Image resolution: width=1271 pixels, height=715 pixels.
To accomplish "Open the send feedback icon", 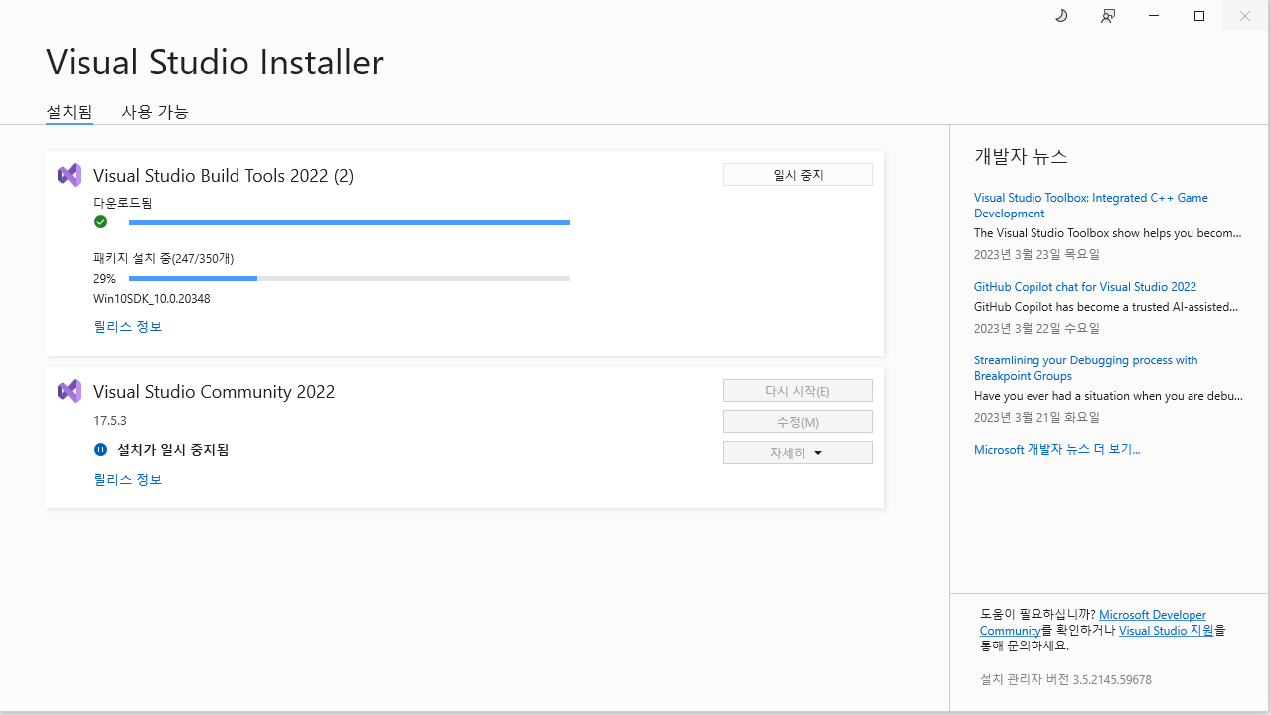I will coord(1107,16).
